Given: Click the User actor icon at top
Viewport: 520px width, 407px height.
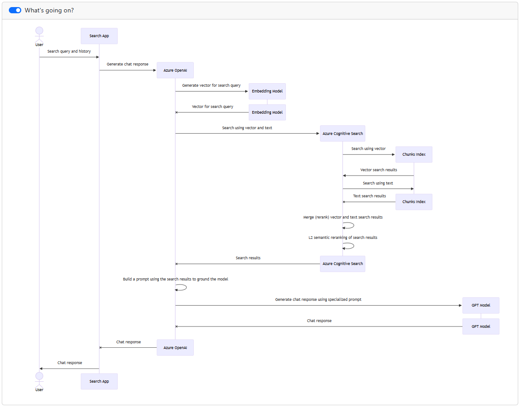Looking at the screenshot, I should [39, 35].
